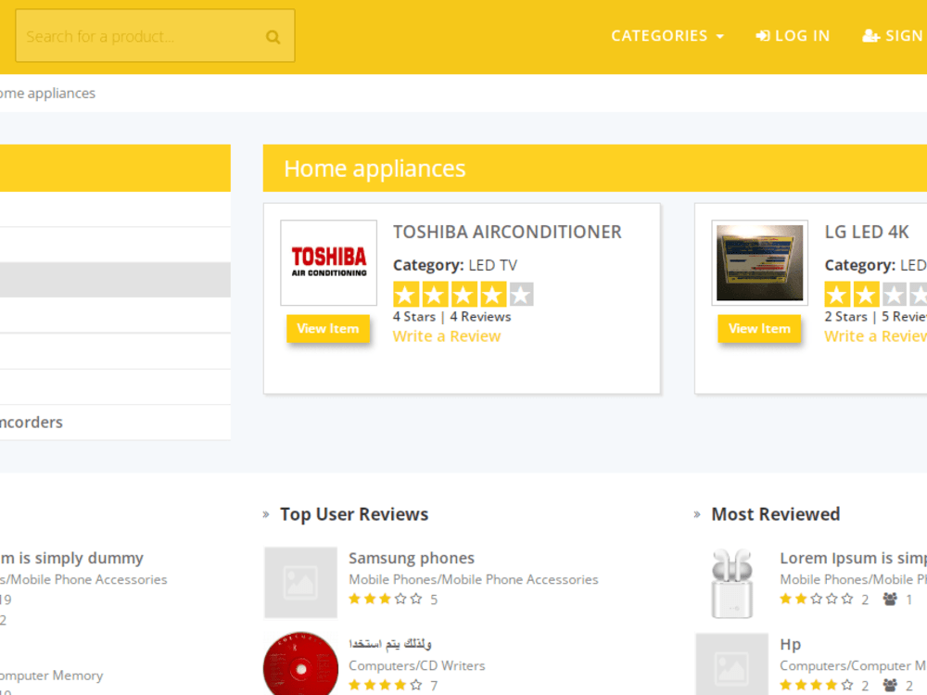Screen dimensions: 927x695
Task: Select the highlighted grey sidebar category
Action: pyautogui.click(x=115, y=280)
